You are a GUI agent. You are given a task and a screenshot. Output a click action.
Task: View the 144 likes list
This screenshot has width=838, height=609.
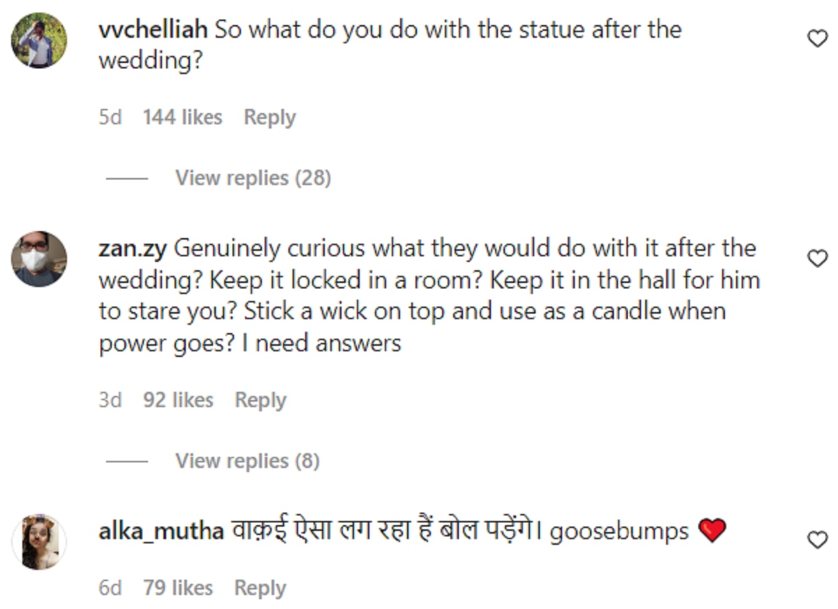(x=182, y=117)
